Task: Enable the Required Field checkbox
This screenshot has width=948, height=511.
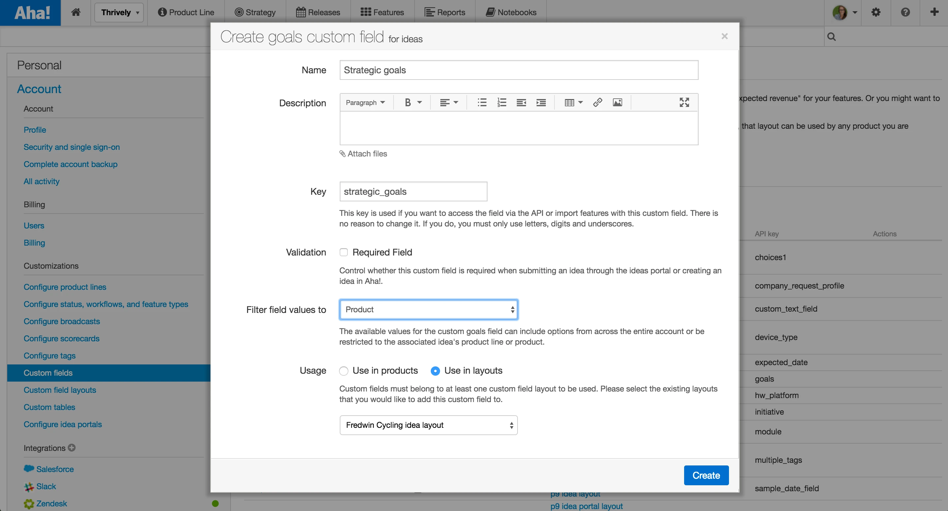Action: click(x=343, y=253)
